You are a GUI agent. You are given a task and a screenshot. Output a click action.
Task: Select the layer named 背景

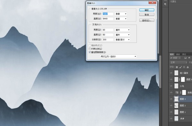point(182,119)
